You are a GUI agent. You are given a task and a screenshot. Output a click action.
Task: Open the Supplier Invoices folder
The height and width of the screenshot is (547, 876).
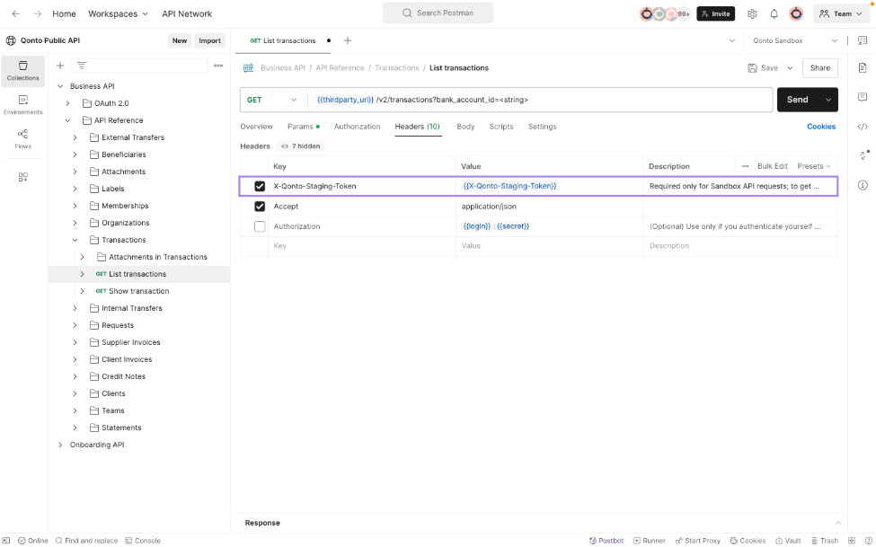(131, 342)
